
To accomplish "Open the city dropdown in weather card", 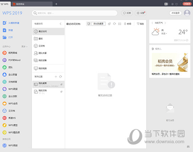I will (x=164, y=34).
